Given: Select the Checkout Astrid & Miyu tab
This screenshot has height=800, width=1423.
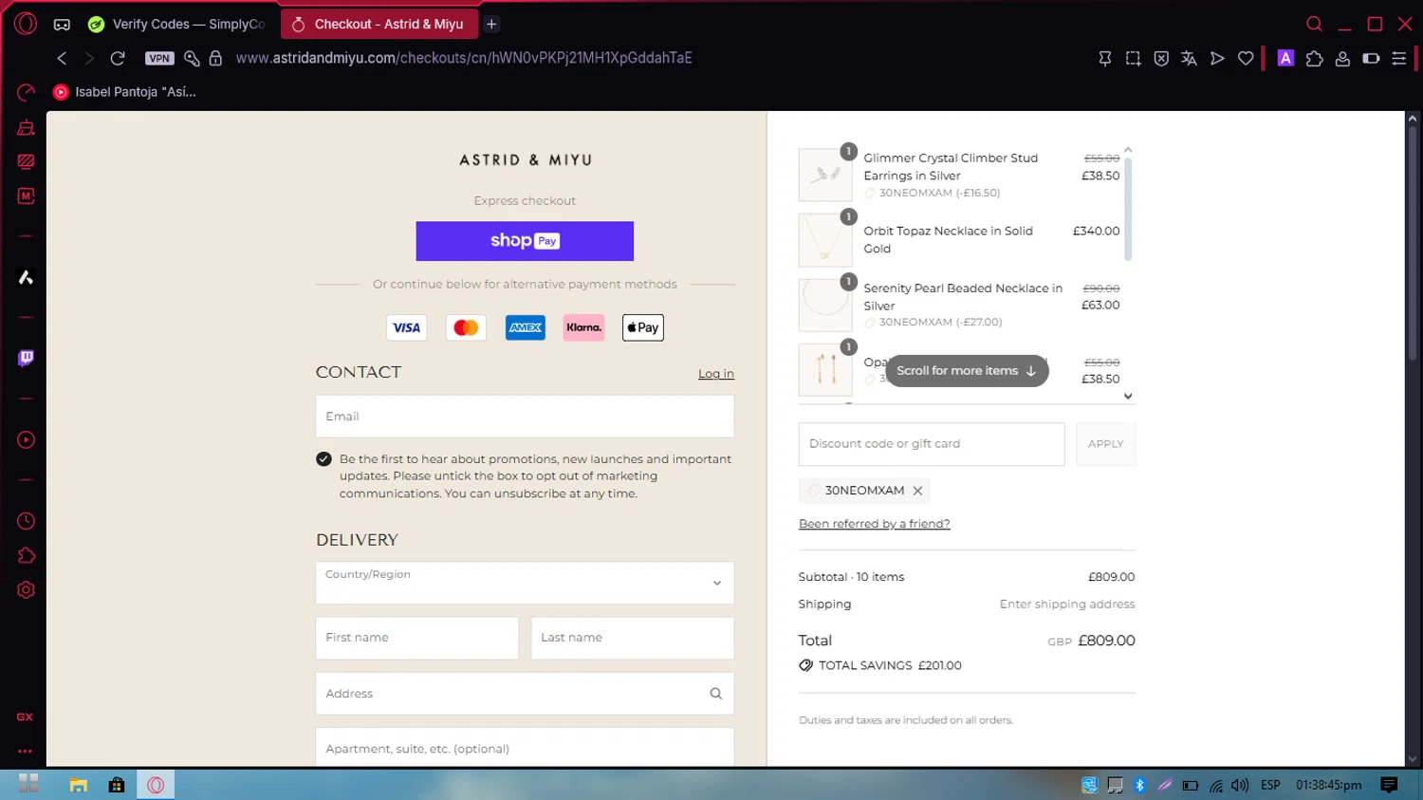Looking at the screenshot, I should pyautogui.click(x=379, y=24).
